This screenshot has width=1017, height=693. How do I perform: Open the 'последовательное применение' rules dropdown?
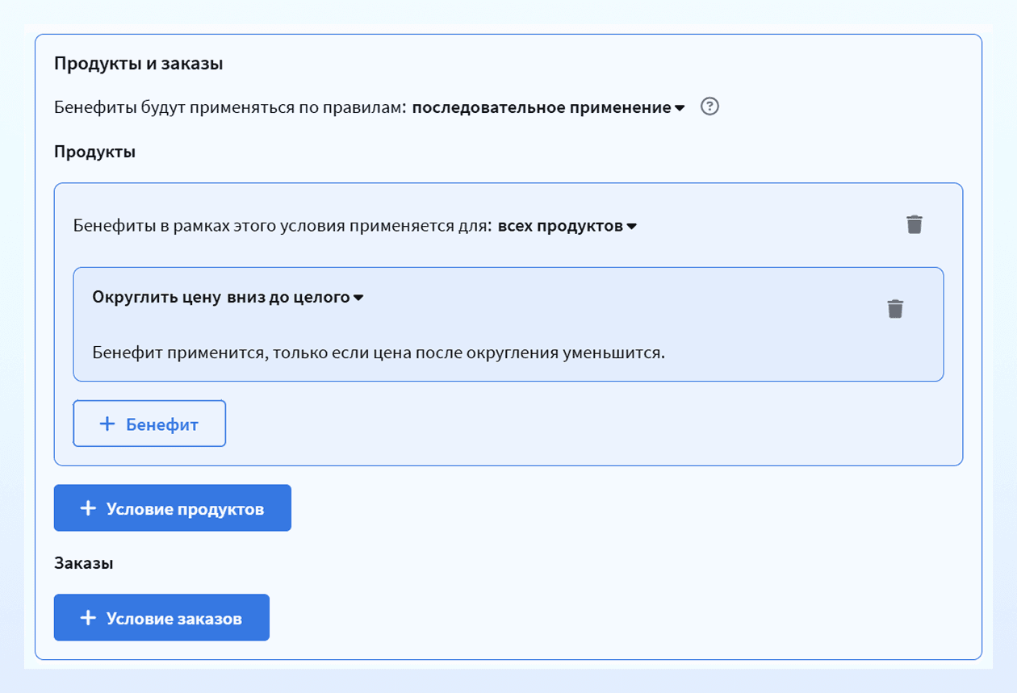(x=548, y=107)
